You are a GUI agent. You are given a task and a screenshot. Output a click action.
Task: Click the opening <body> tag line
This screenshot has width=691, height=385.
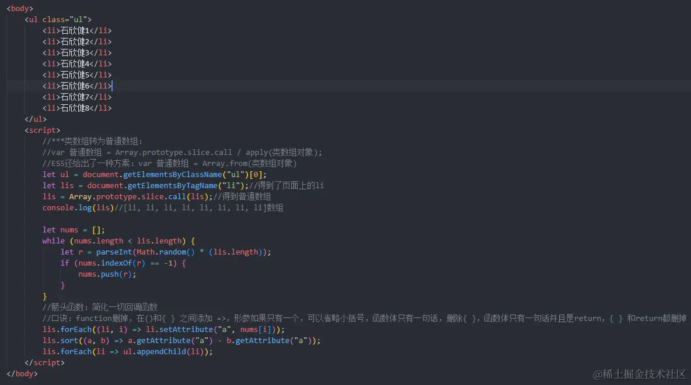pyautogui.click(x=20, y=8)
